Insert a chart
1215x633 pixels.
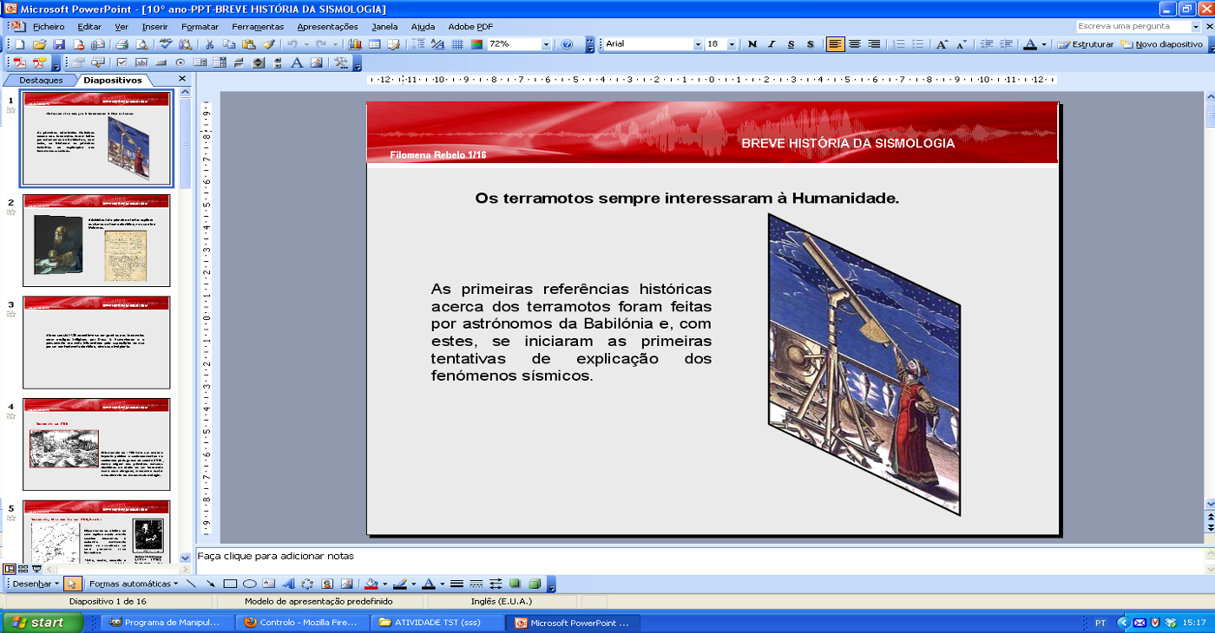pyautogui.click(x=355, y=44)
